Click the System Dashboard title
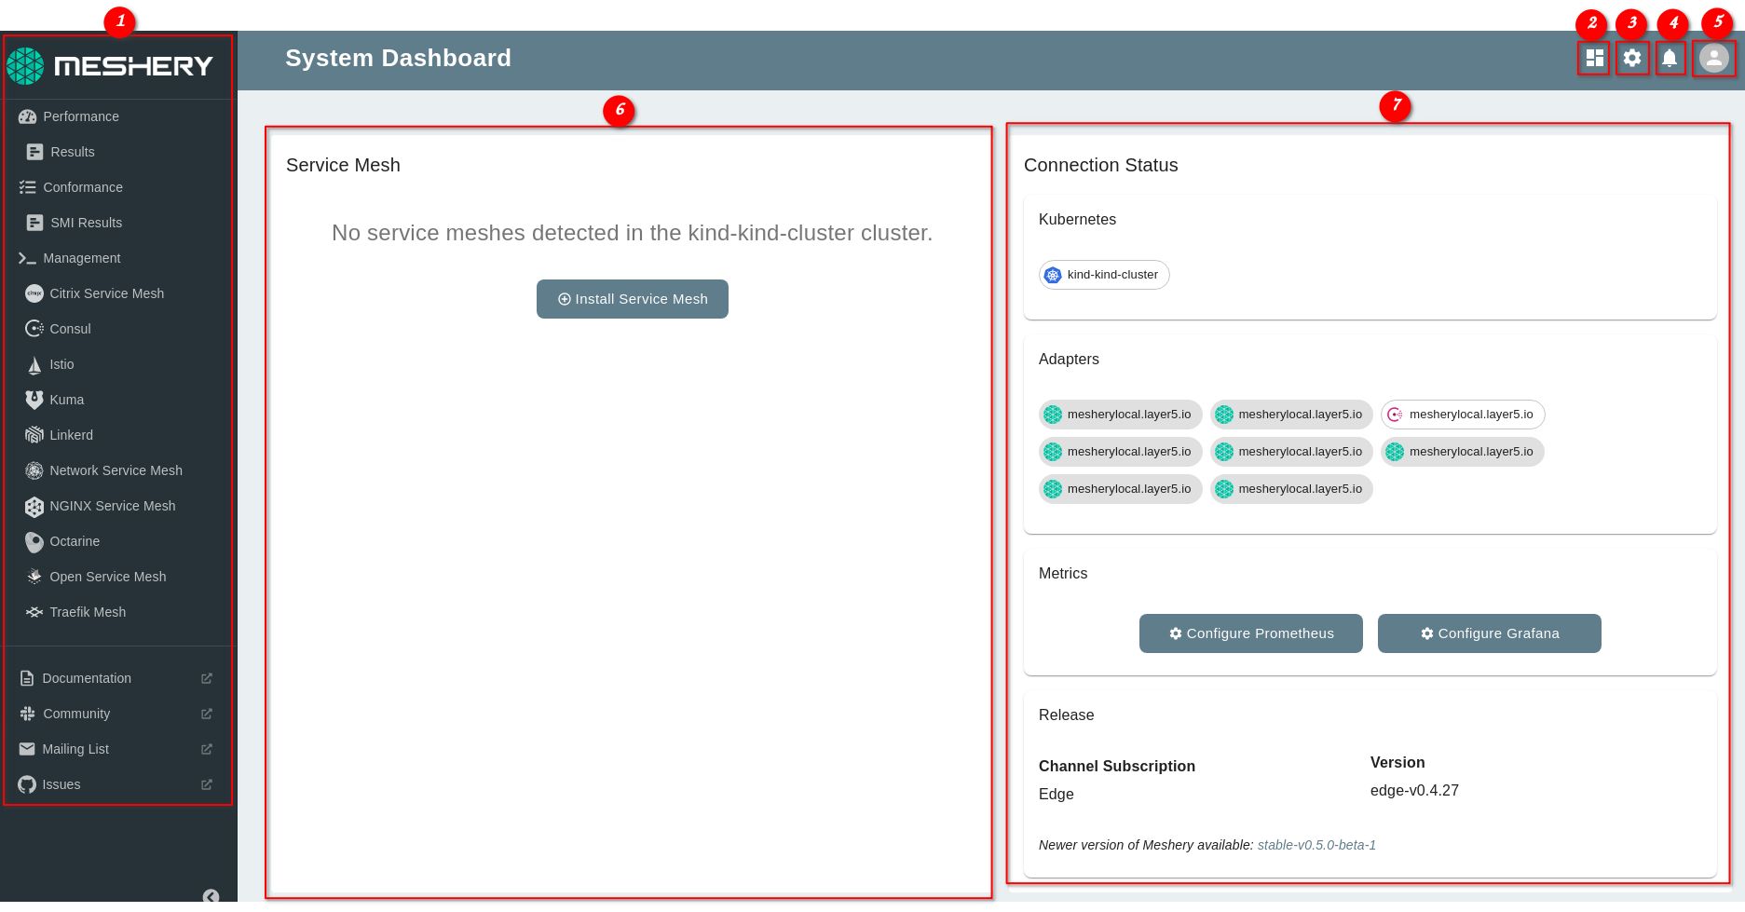1745x912 pixels. (x=398, y=58)
